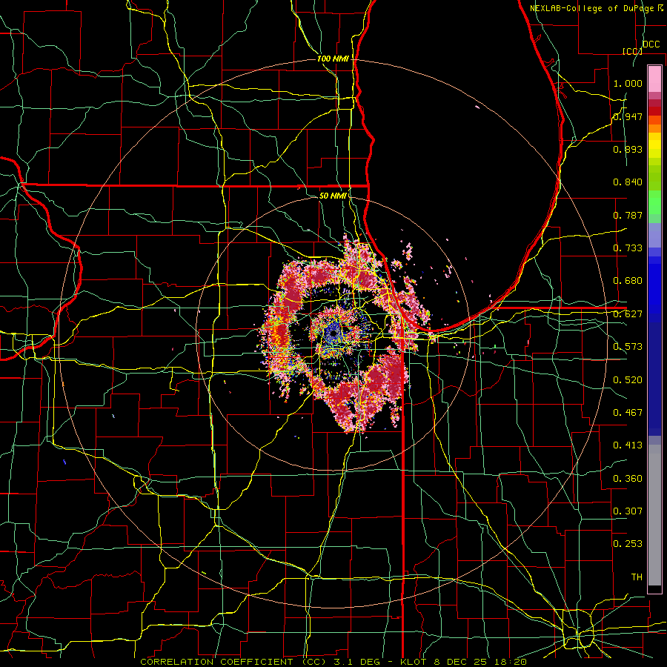Click the 0.467 color scale label
Viewport: 667px width, 667px height.
[628, 413]
